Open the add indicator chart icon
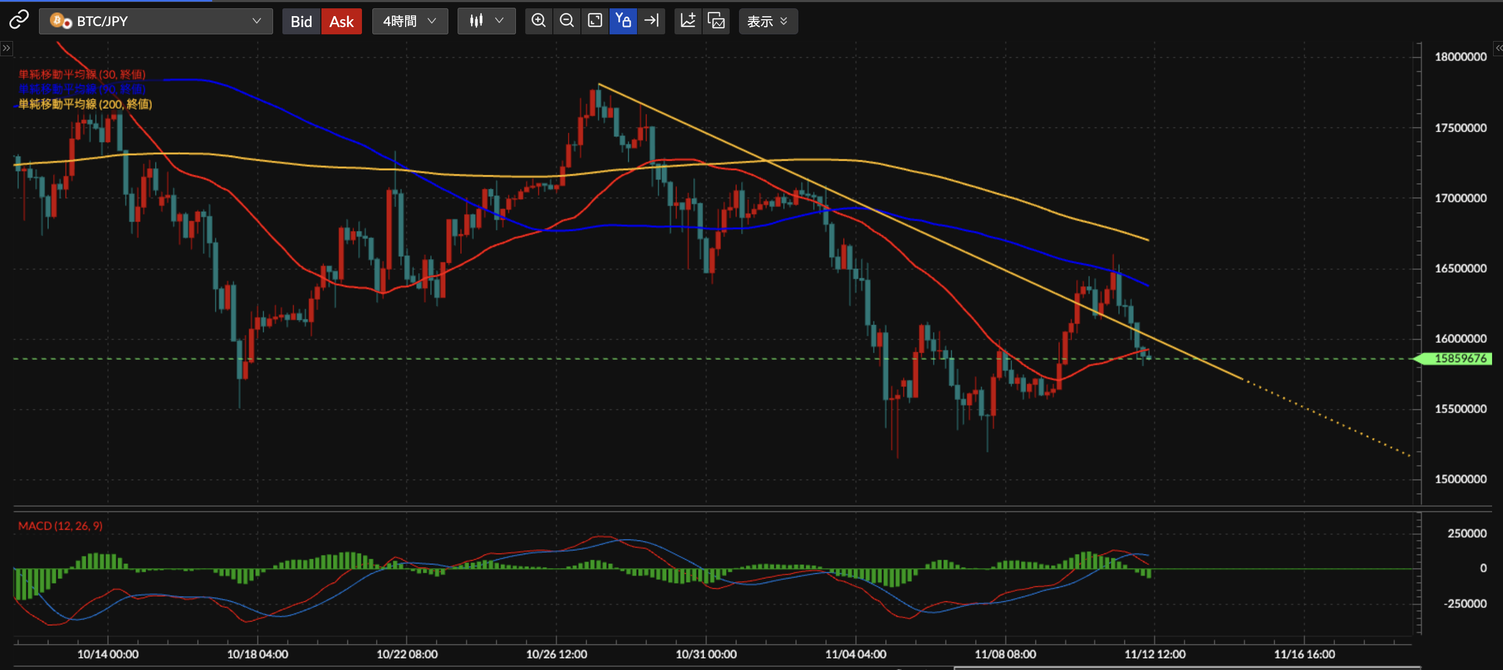 click(x=688, y=21)
